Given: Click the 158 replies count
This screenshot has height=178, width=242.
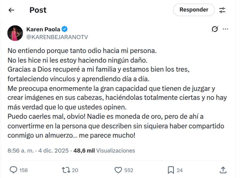Looking at the screenshot, I should coord(23,170).
